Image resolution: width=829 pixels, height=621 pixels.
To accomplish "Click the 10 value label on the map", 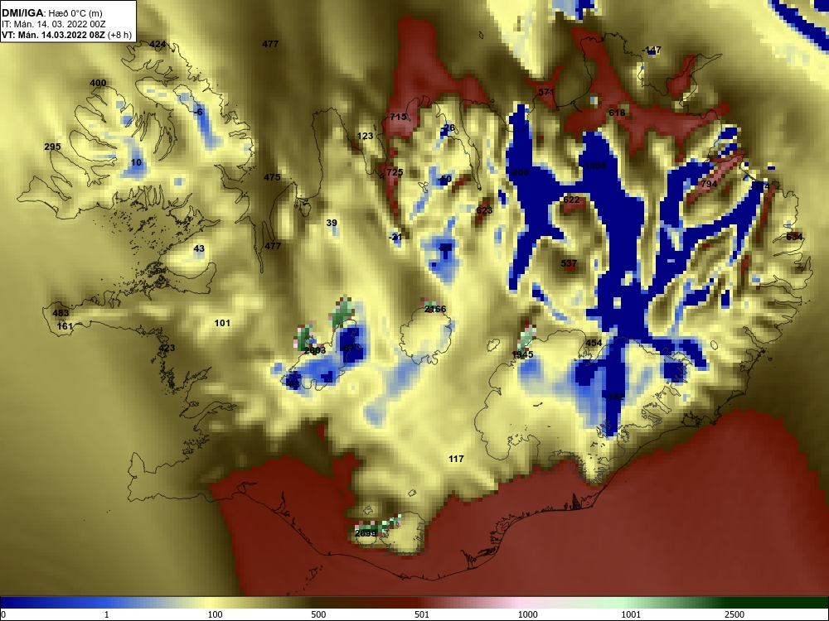I will [x=137, y=162].
